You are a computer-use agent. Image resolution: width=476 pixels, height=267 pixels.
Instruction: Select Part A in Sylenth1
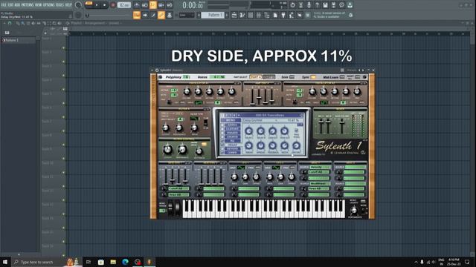256,77
